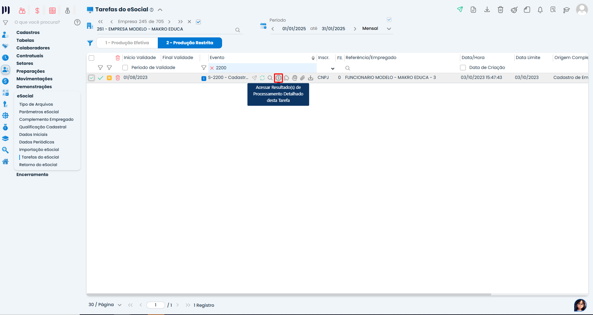Clear the 2200 event filter with red X
The height and width of the screenshot is (315, 593).
coord(212,68)
